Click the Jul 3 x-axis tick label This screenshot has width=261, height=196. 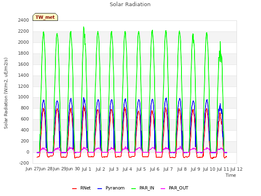pos(114,169)
